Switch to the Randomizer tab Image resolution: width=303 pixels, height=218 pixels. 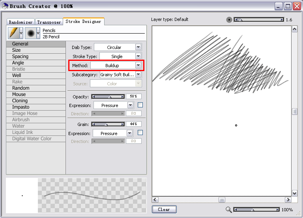[21, 22]
